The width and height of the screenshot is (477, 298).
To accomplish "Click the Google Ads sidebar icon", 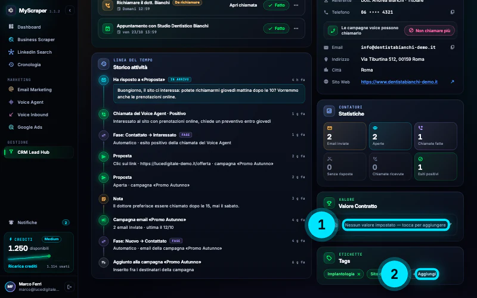I will 11,127.
